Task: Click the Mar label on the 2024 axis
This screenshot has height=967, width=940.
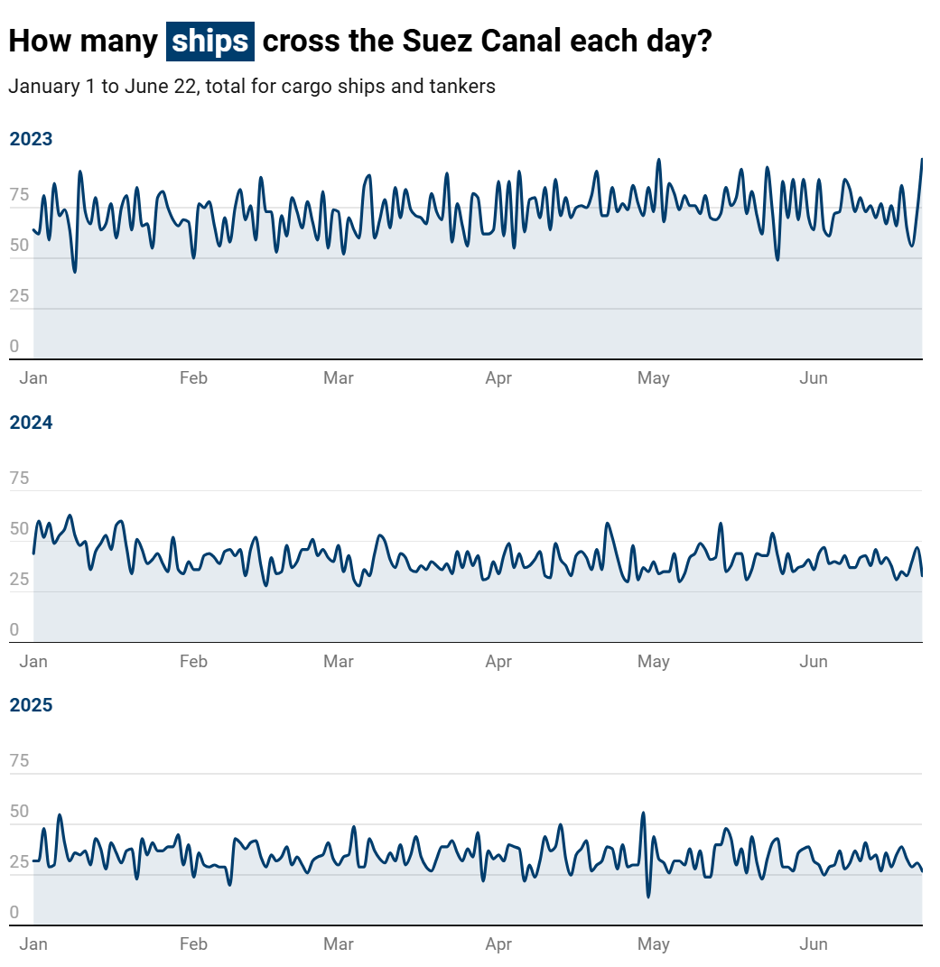Action: click(x=339, y=662)
